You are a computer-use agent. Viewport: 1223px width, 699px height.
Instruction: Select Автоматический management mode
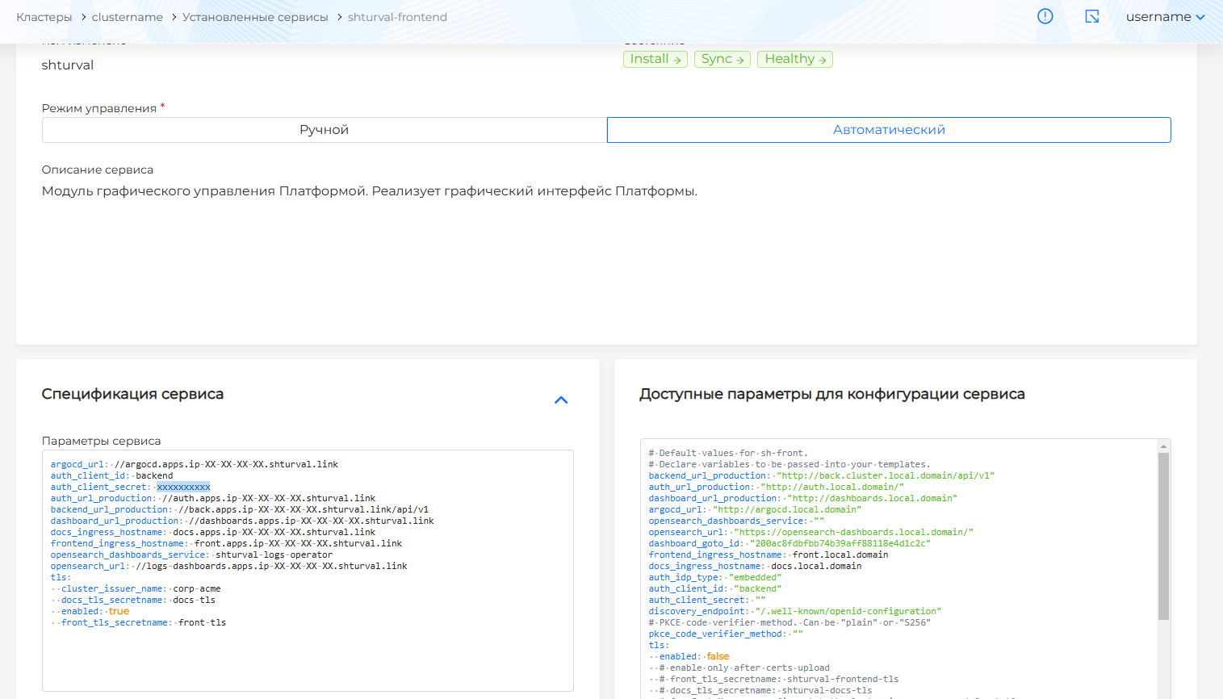click(889, 130)
